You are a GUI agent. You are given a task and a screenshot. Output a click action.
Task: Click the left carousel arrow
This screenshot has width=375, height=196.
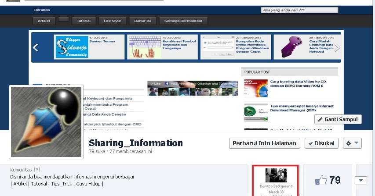36,47
